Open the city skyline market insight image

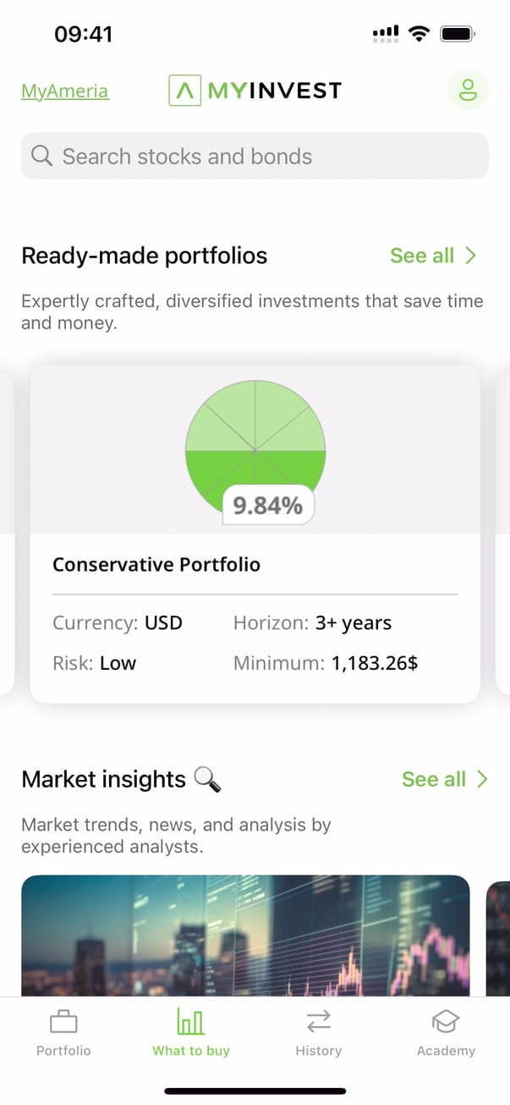pos(245,935)
